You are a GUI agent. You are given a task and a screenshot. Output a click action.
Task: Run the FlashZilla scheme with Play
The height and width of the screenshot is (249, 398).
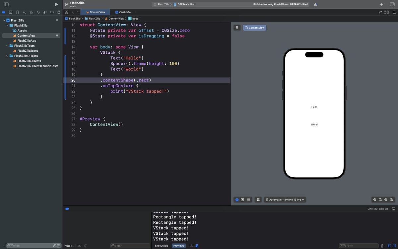(56, 4)
